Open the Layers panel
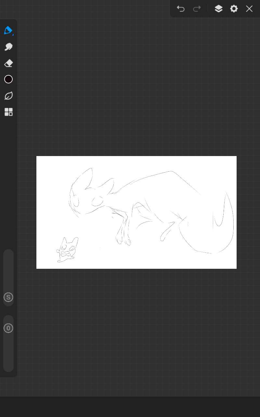 pyautogui.click(x=218, y=9)
